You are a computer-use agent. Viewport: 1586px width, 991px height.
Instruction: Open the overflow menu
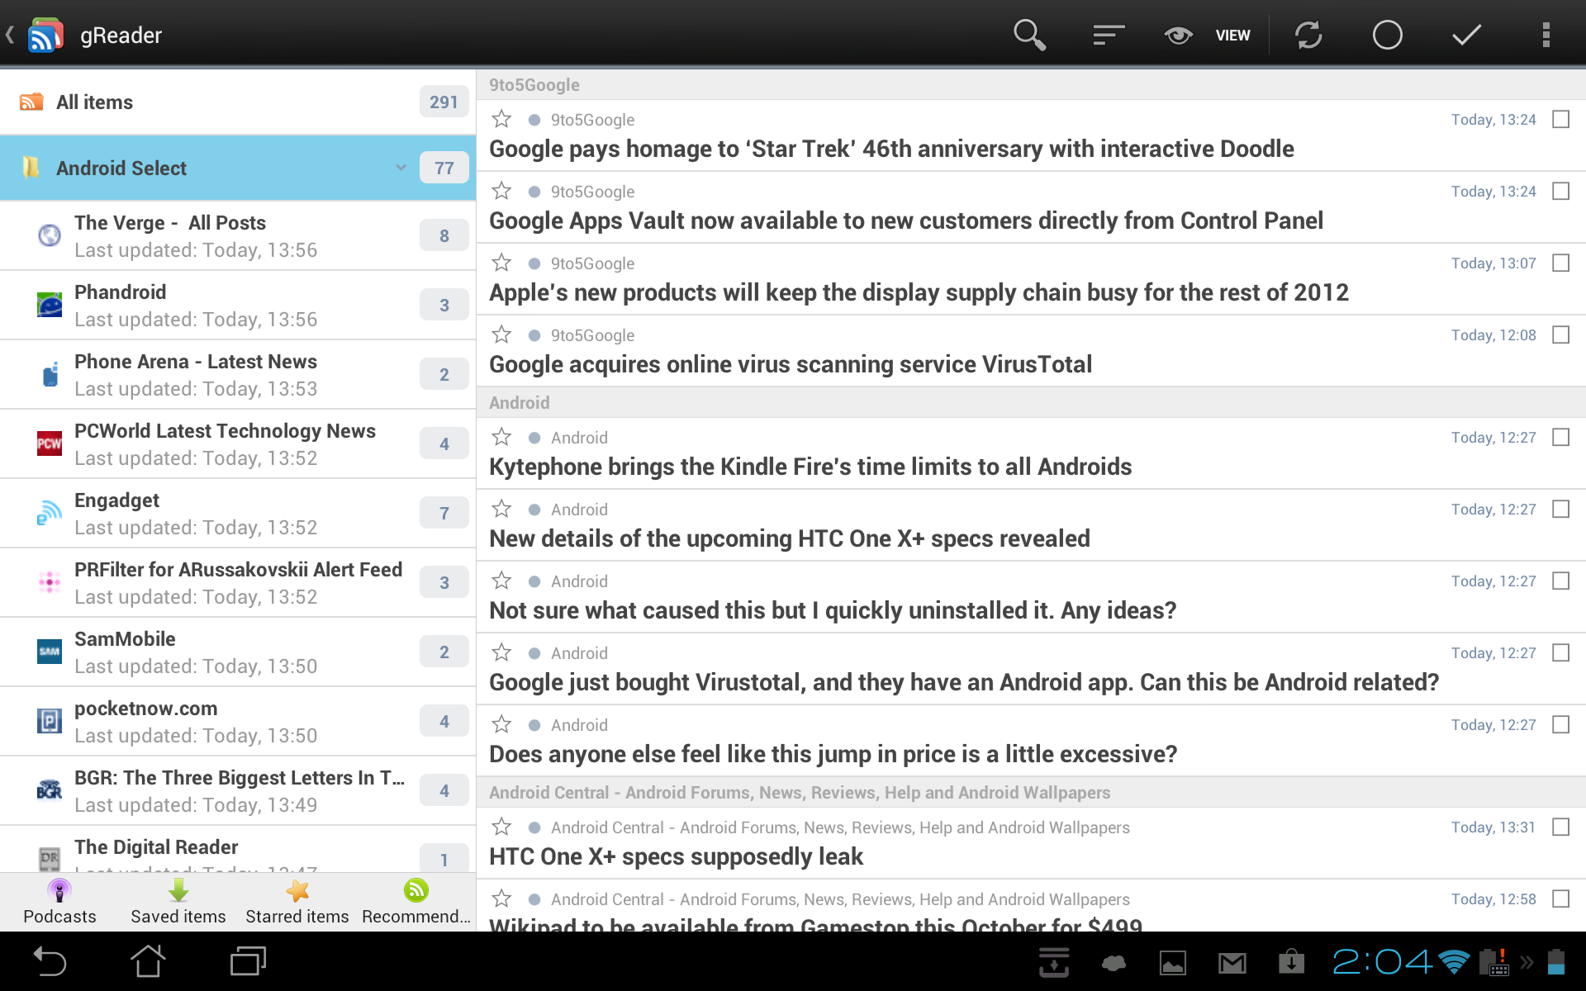[1544, 35]
